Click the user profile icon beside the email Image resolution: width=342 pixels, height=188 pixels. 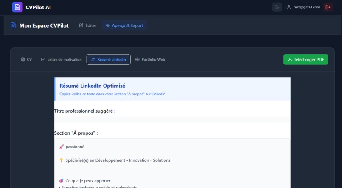point(289,7)
